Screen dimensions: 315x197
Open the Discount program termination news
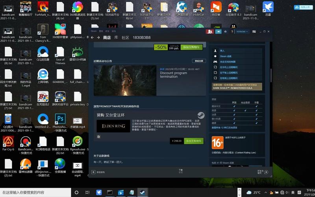tap(173, 75)
